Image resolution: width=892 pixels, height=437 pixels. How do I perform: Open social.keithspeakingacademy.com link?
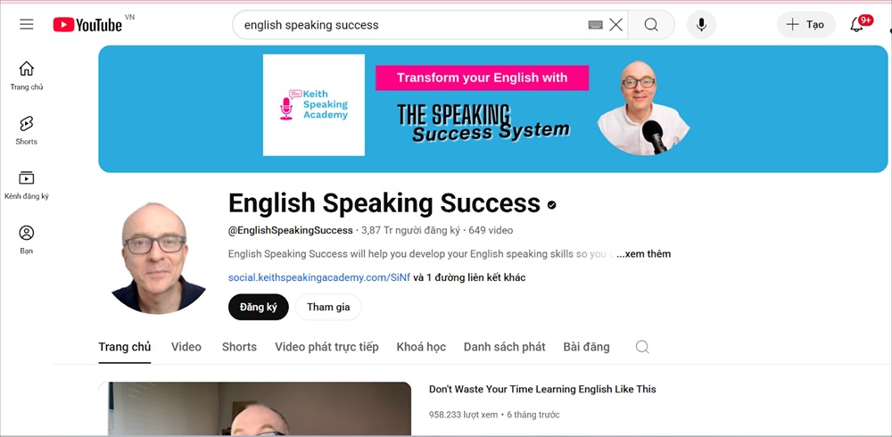click(319, 277)
